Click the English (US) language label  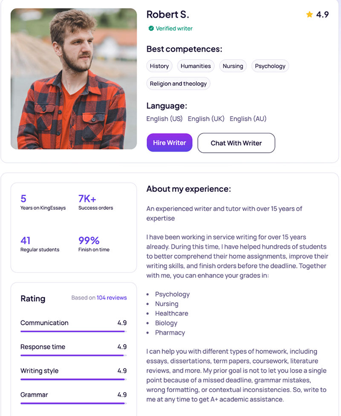[165, 119]
